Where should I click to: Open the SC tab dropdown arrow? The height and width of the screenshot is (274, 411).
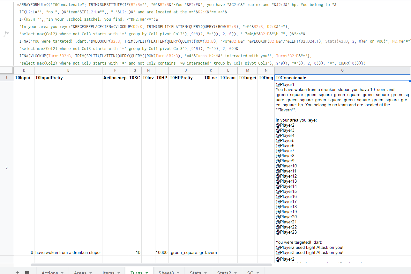click(x=258, y=273)
